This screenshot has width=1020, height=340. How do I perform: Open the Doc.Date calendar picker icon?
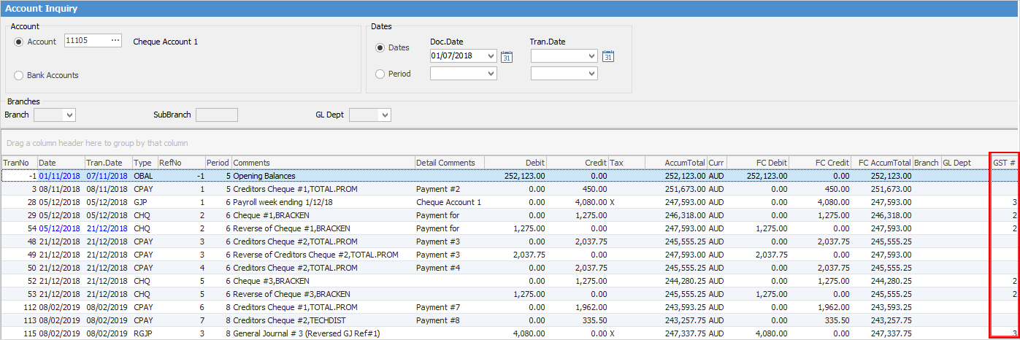507,56
